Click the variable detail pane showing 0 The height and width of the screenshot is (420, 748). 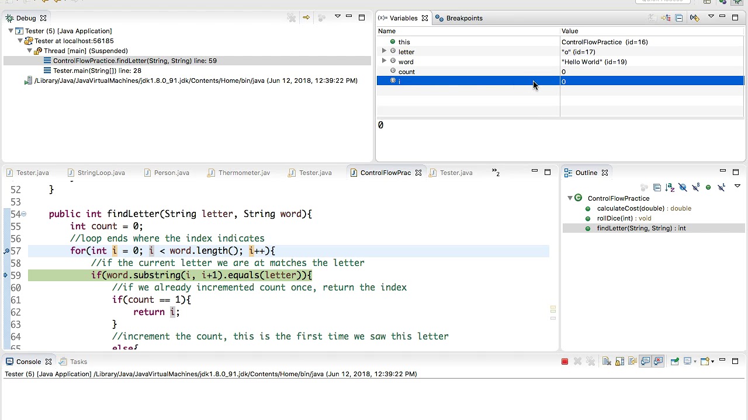pos(560,139)
